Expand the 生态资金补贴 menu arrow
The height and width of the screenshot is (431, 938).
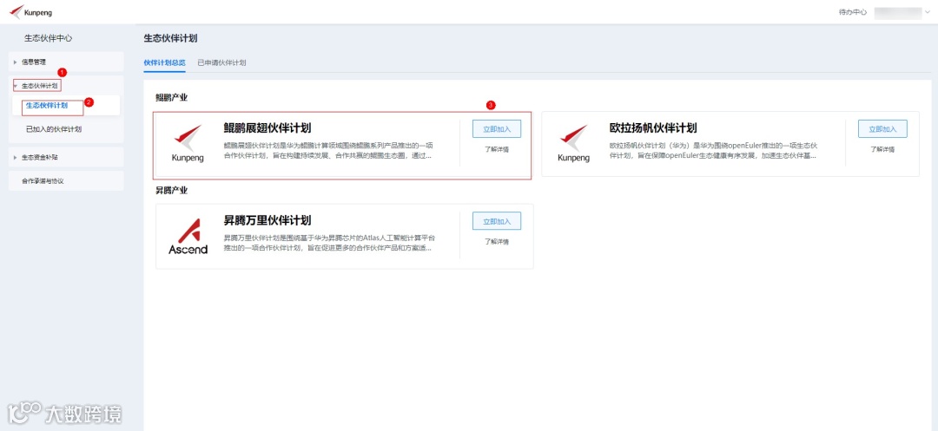[15, 158]
